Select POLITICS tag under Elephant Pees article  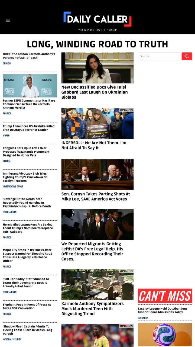pos(7,314)
